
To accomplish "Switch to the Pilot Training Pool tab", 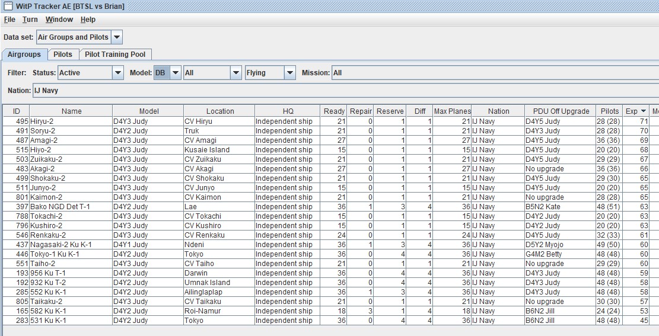I will 114,55.
